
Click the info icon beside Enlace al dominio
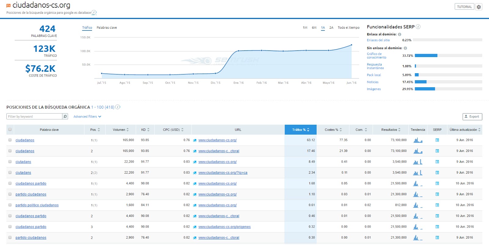coord(399,34)
